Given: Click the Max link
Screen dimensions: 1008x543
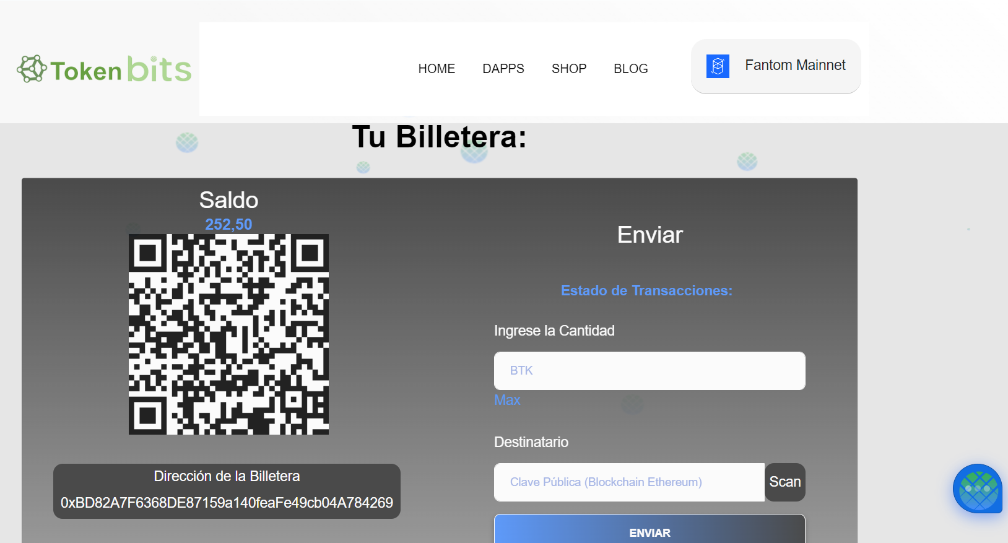Looking at the screenshot, I should click(x=507, y=400).
